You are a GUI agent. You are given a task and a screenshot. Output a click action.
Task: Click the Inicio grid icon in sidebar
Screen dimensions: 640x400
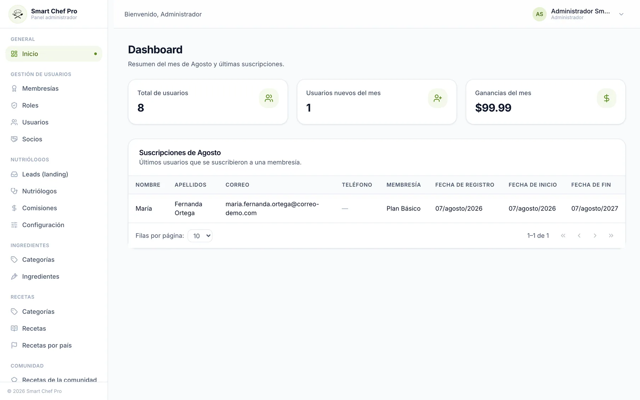14,54
